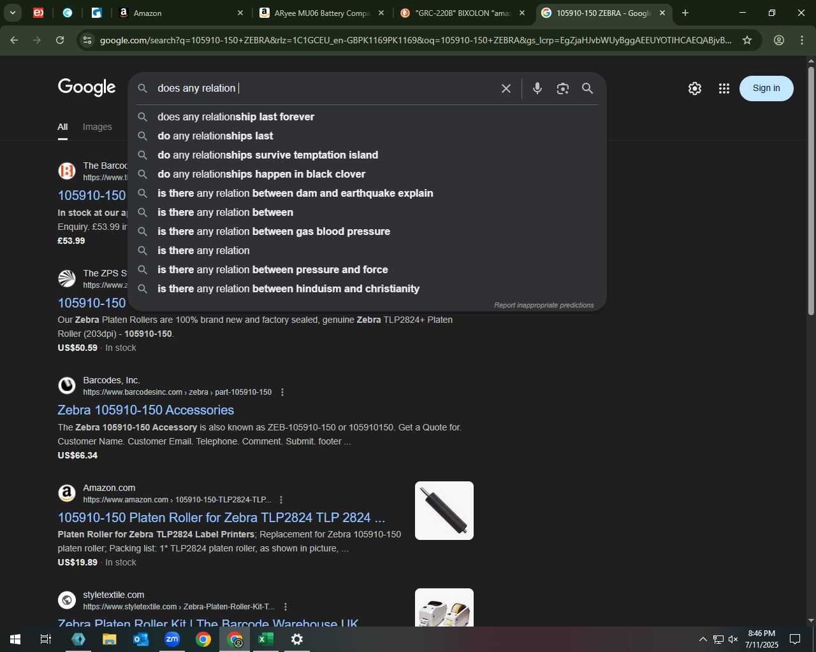Click 'Report inappropriate predictions' link
The height and width of the screenshot is (652, 816).
[x=544, y=305]
